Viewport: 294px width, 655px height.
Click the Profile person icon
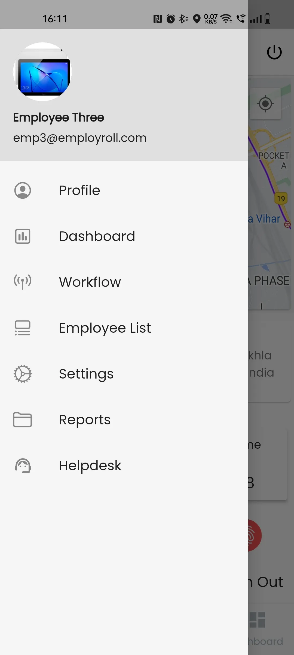[23, 190]
